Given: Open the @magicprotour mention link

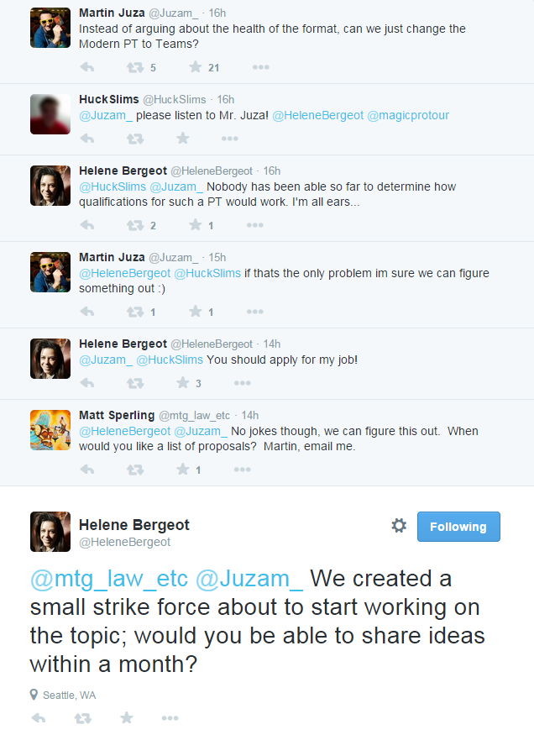Looking at the screenshot, I should click(x=408, y=115).
